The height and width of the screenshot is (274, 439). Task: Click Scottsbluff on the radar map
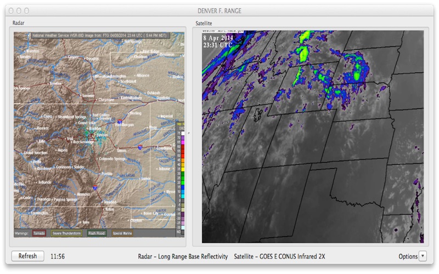[128, 81]
